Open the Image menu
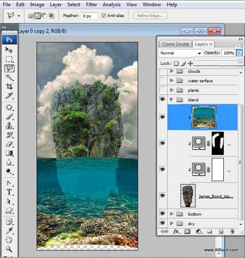This screenshot has height=258, width=245. pyautogui.click(x=37, y=4)
